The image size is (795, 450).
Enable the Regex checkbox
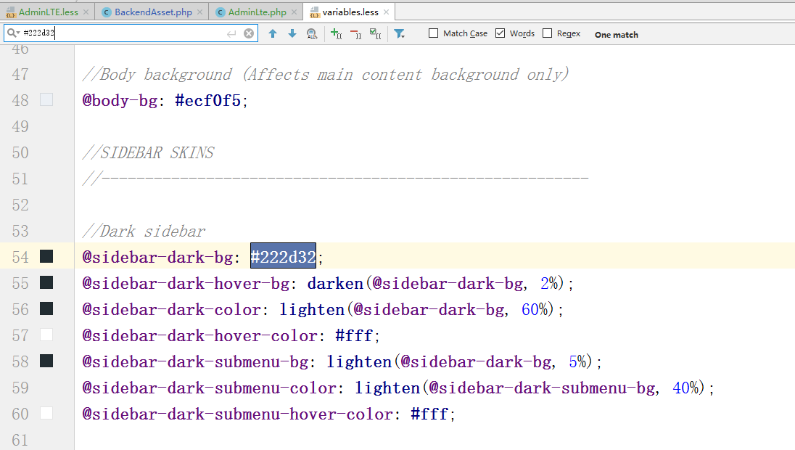click(548, 33)
